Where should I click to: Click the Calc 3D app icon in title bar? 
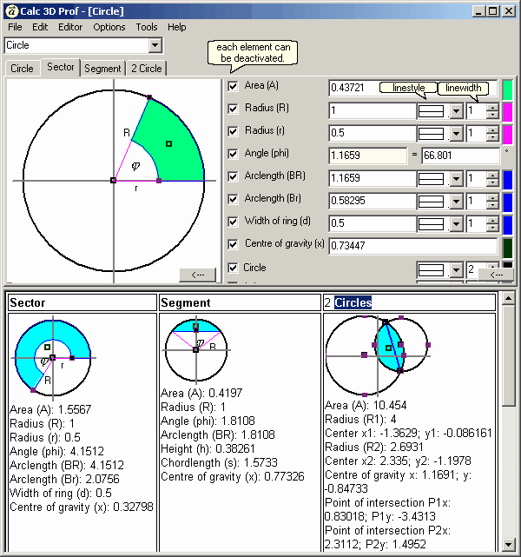point(10,10)
